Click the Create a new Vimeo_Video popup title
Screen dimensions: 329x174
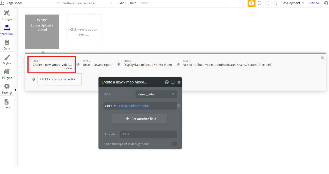pos(124,82)
